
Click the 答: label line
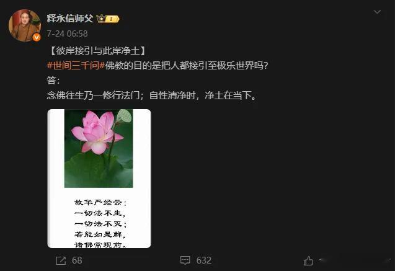coord(53,81)
